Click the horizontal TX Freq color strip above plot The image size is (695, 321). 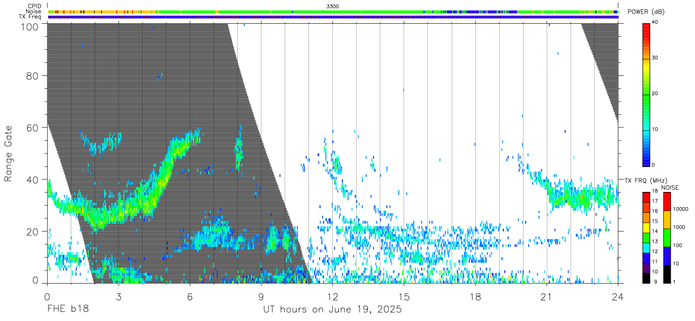[x=333, y=17]
